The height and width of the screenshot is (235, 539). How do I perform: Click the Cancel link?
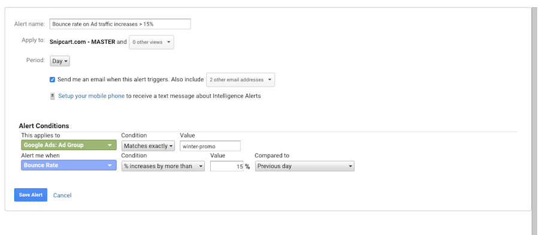[62, 195]
